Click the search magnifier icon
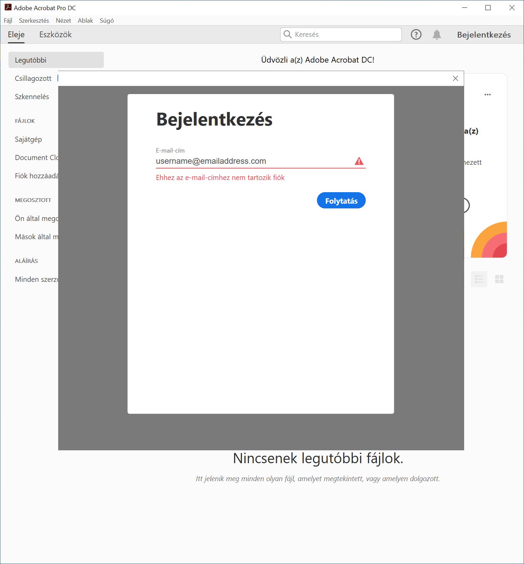Viewport: 524px width, 564px height. pyautogui.click(x=288, y=35)
